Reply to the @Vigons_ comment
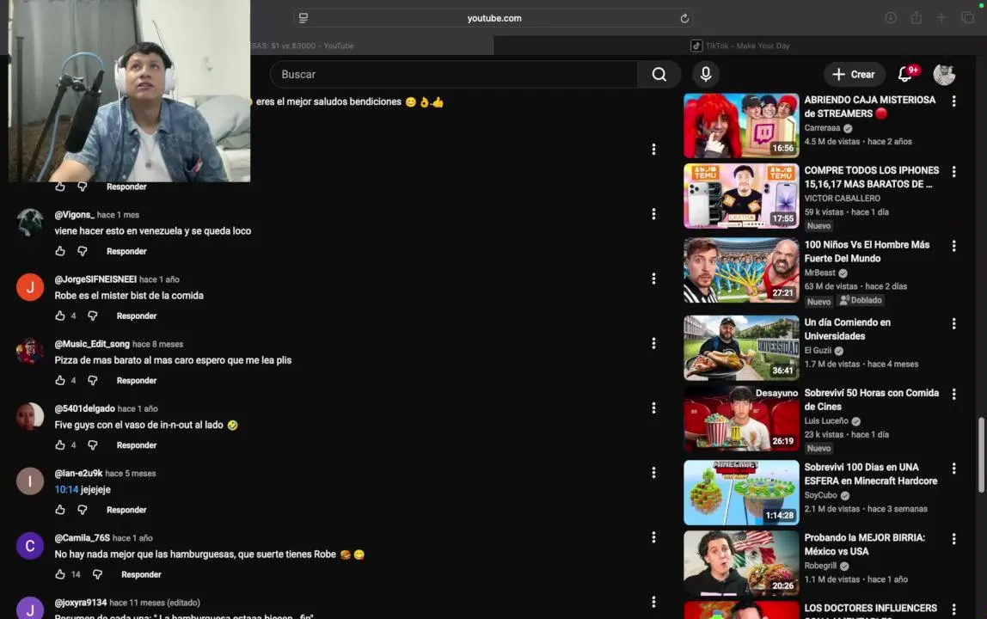987x619 pixels. tap(126, 251)
